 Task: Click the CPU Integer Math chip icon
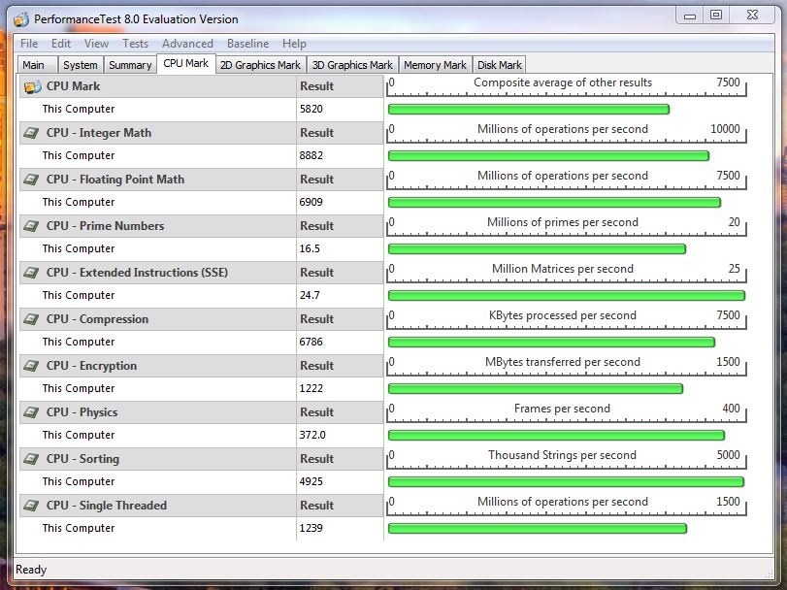coord(32,133)
